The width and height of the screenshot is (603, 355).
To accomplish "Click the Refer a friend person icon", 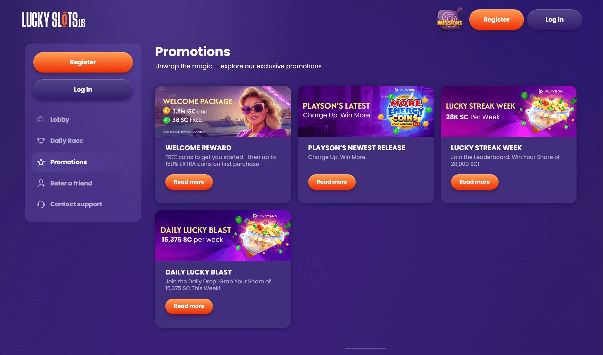I will pyautogui.click(x=41, y=183).
